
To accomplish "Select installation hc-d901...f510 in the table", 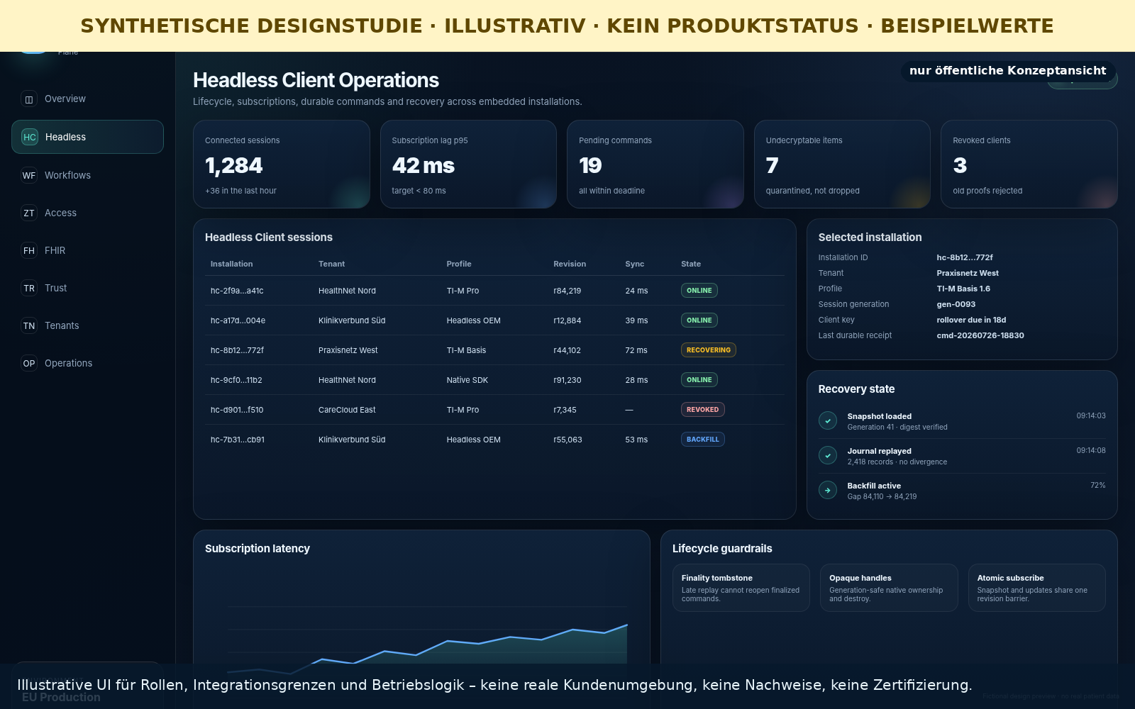I will coord(237,410).
